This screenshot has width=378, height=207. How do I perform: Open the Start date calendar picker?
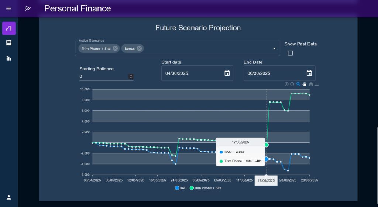[227, 73]
